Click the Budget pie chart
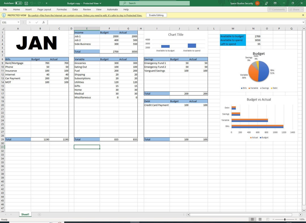Image resolution: width=306 pixels, height=223 pixels. coord(259,70)
